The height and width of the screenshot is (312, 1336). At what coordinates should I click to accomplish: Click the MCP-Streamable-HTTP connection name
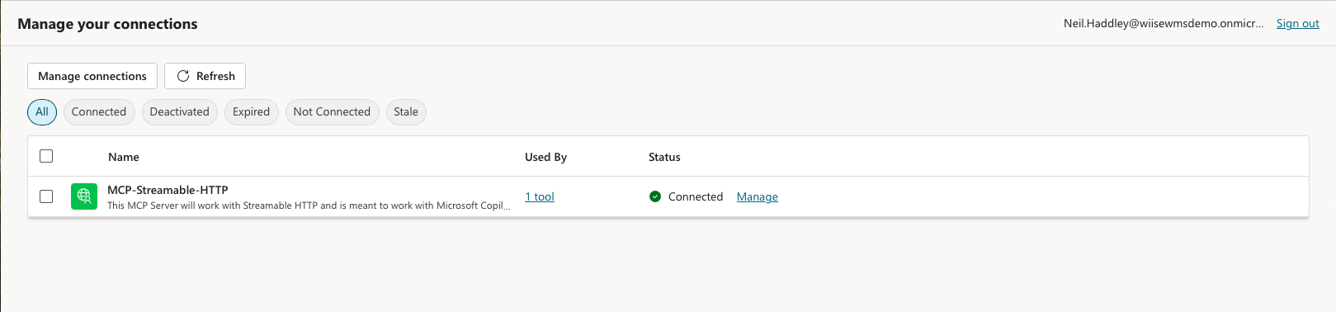point(168,190)
